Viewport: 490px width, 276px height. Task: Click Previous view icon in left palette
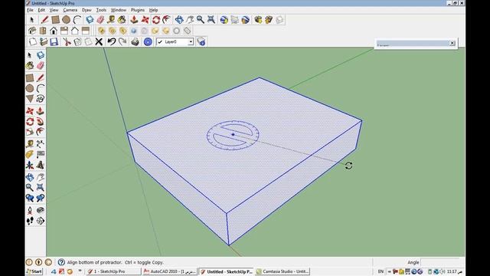click(30, 198)
